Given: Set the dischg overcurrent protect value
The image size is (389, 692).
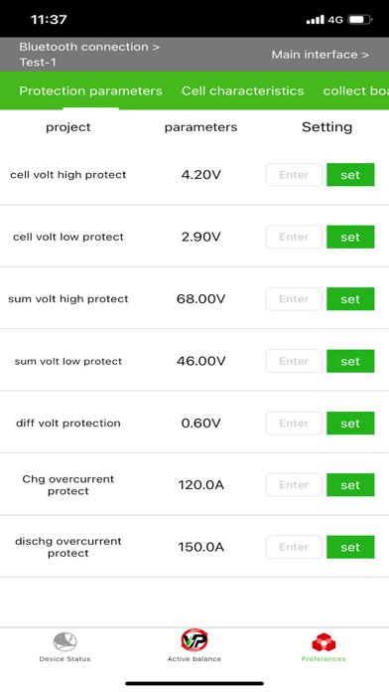Looking at the screenshot, I should (350, 547).
